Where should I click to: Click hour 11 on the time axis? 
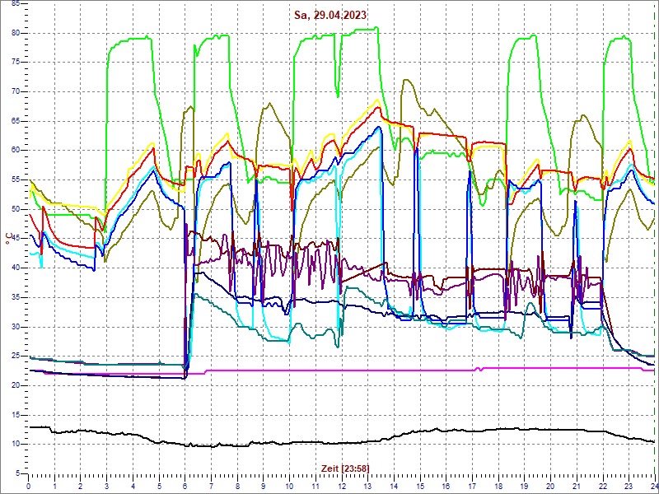[x=315, y=486]
